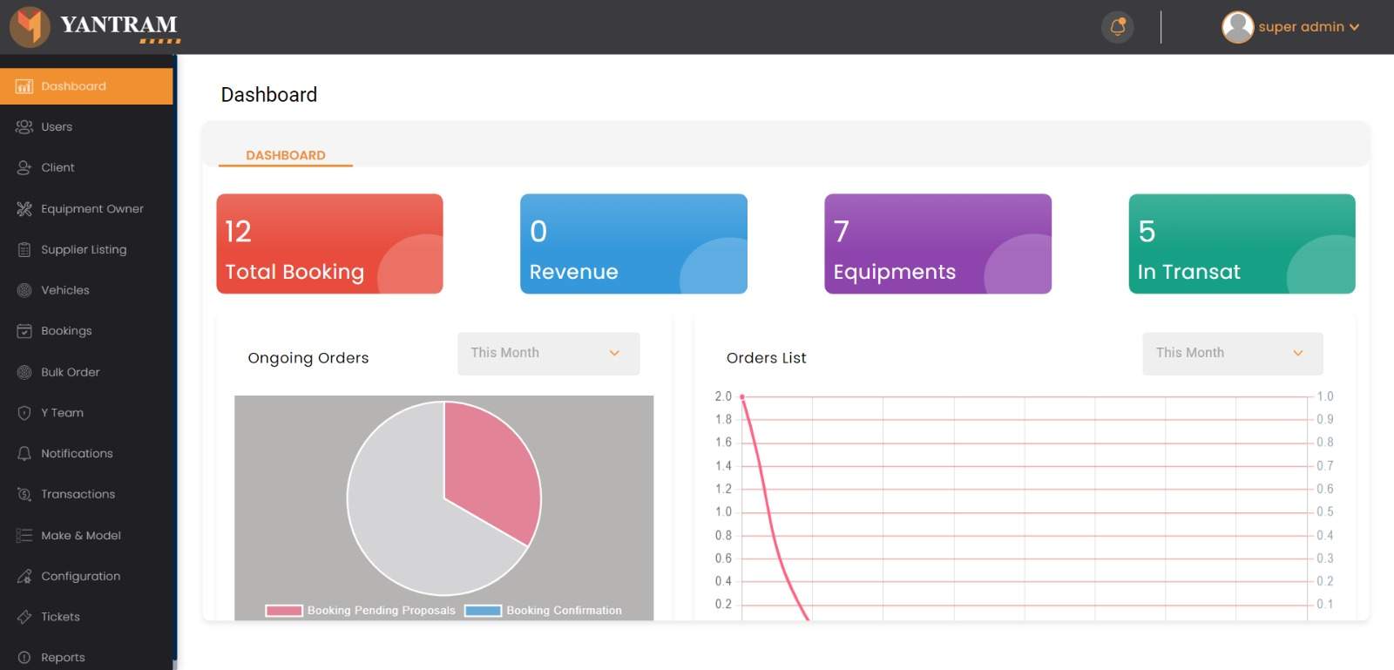Open Ongoing Orders This Month dropdown
The height and width of the screenshot is (670, 1394).
point(548,353)
